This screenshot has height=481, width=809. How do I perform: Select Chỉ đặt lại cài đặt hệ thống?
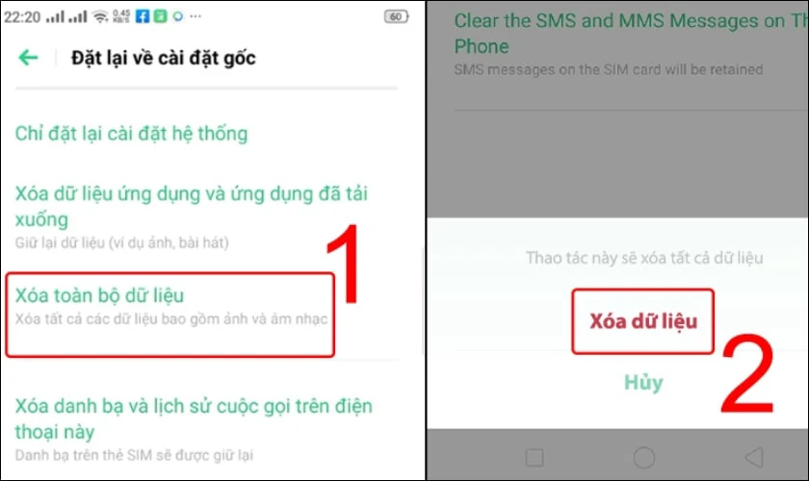pyautogui.click(x=131, y=134)
